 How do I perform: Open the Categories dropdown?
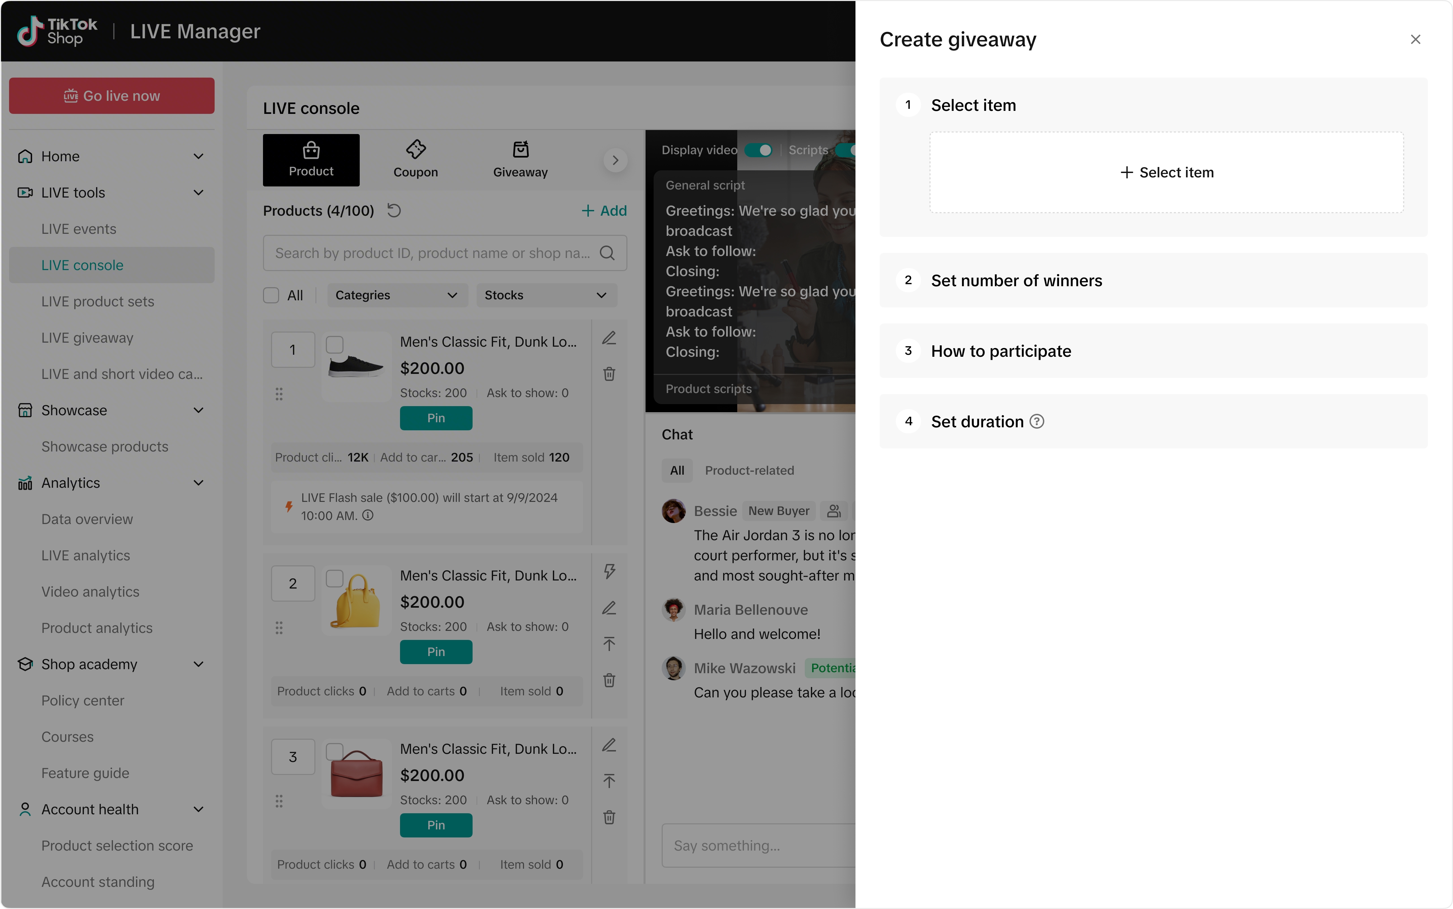click(397, 295)
